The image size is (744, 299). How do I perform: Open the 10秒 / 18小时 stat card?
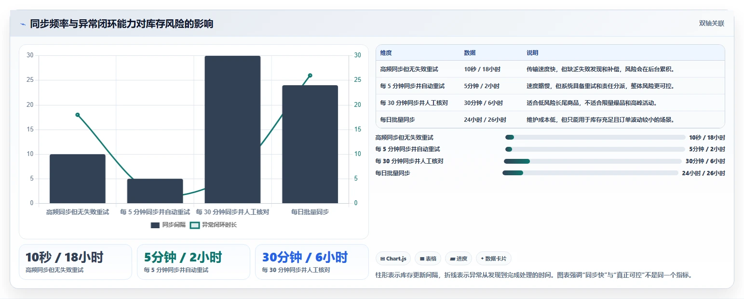coord(75,262)
